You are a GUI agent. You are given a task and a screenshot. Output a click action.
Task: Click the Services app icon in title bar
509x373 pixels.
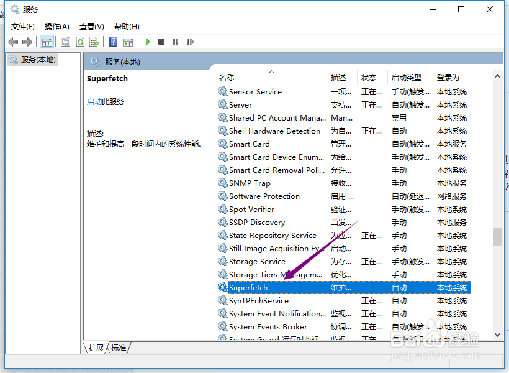(15, 9)
